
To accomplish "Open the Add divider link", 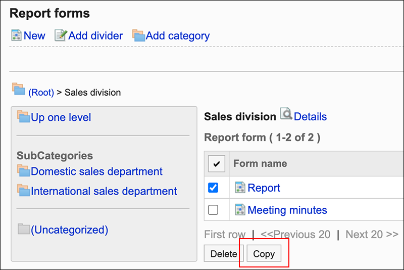I will tap(95, 35).
